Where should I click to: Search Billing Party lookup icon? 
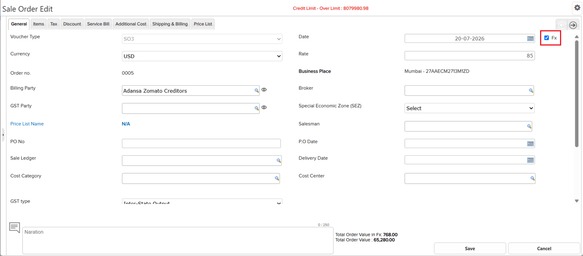coord(257,91)
